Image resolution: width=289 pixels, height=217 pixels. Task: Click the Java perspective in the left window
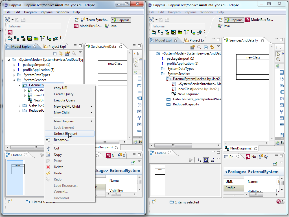click(111, 26)
